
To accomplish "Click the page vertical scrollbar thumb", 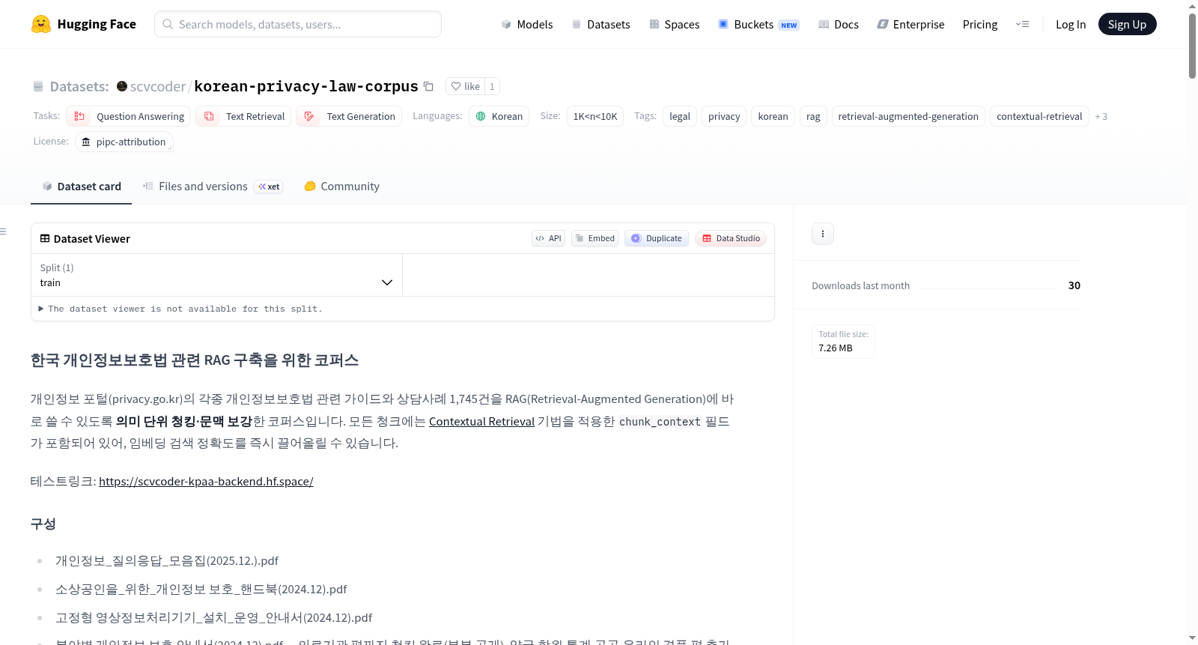I will coord(1192,45).
